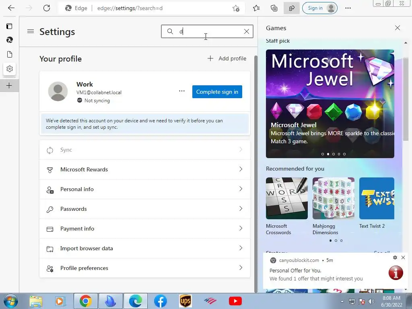Dismiss the canyoublockit.com notification

[403, 257]
